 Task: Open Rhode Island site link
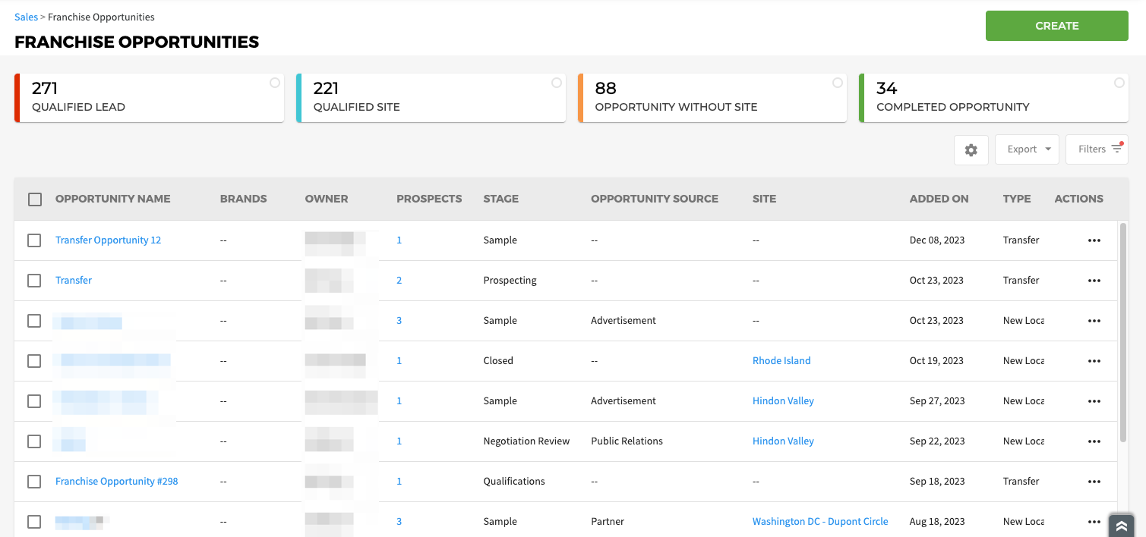781,361
